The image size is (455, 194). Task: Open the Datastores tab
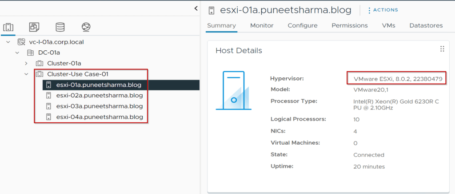pyautogui.click(x=426, y=25)
